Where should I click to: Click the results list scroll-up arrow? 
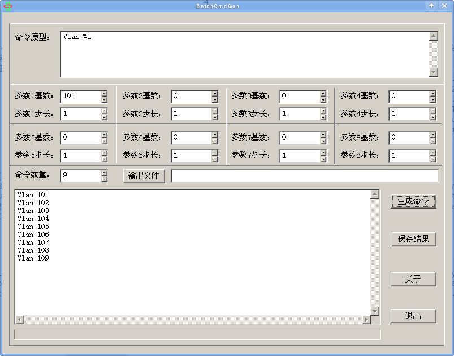[375, 194]
